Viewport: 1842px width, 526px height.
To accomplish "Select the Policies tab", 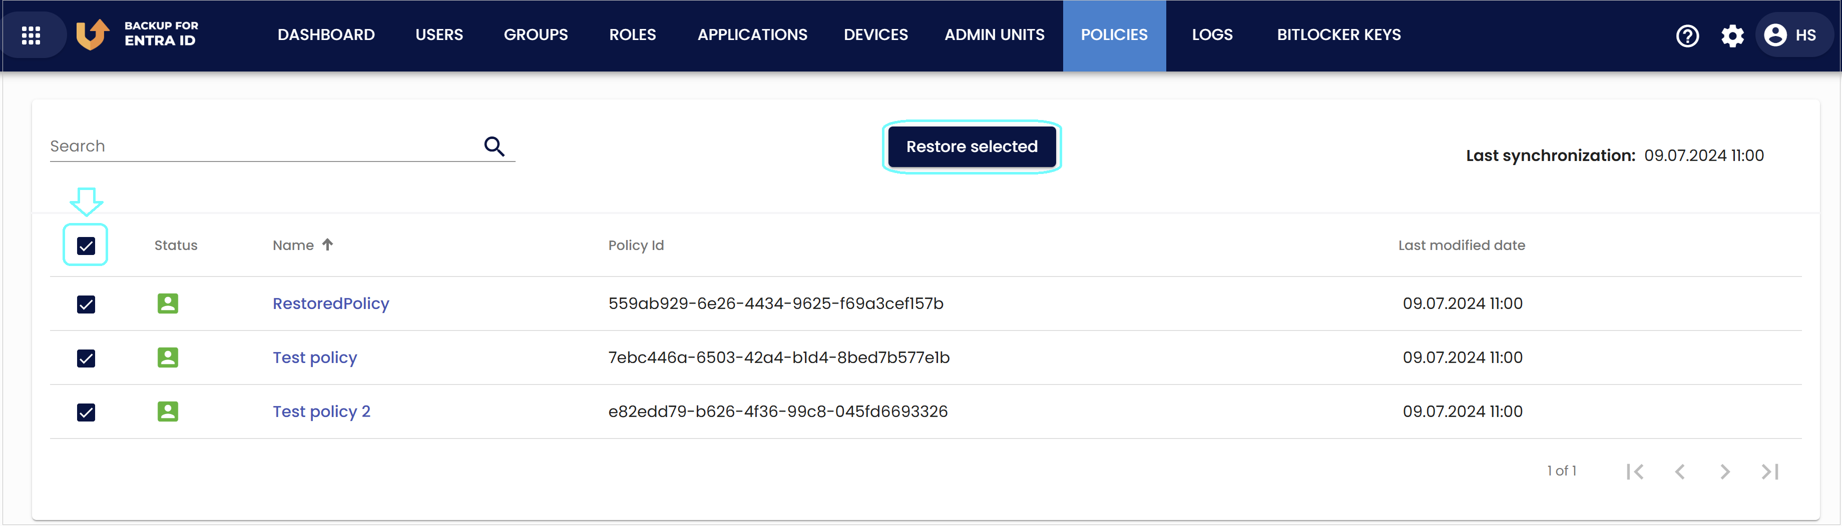I will 1114,35.
